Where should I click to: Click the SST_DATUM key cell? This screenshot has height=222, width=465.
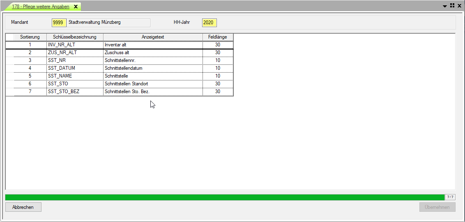pos(75,68)
